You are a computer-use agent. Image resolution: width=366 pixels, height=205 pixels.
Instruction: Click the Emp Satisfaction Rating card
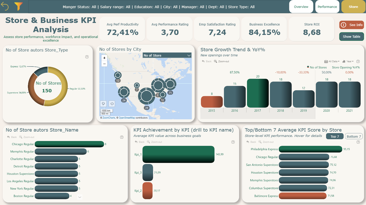217,29
